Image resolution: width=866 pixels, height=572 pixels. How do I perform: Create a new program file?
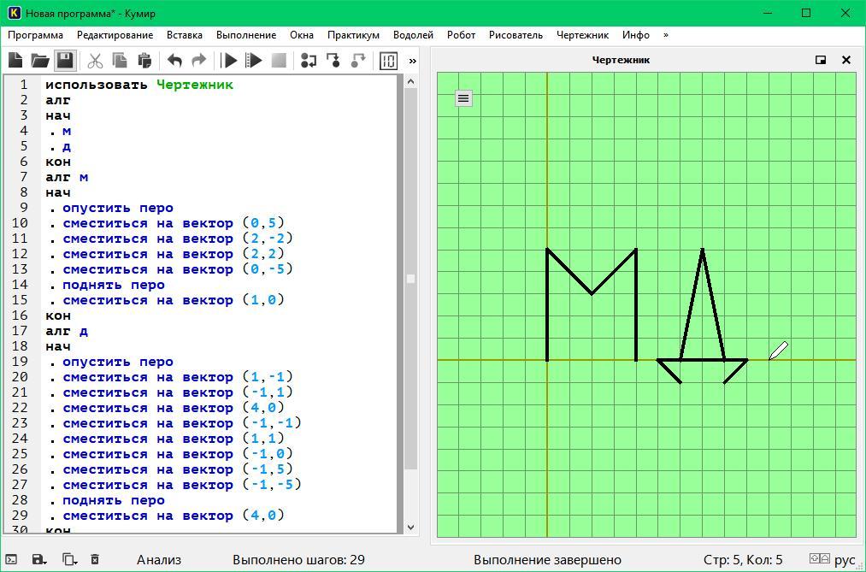click(15, 61)
